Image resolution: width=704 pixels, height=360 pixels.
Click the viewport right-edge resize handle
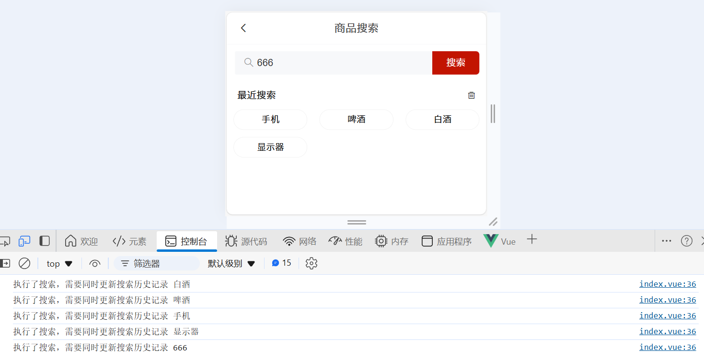[x=493, y=114]
